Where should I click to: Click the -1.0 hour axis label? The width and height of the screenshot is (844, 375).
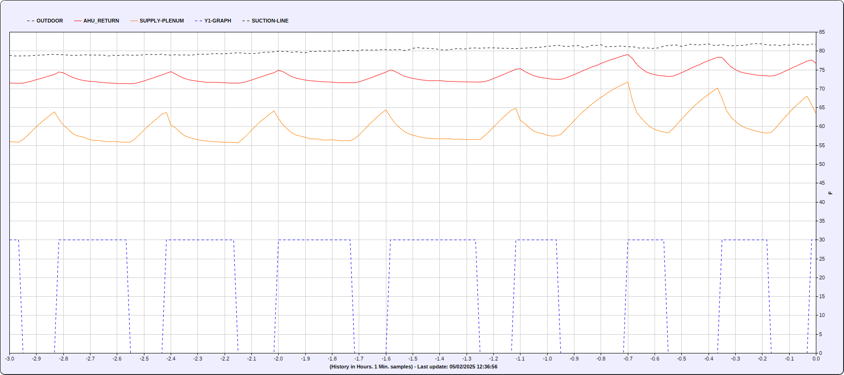coord(547,359)
